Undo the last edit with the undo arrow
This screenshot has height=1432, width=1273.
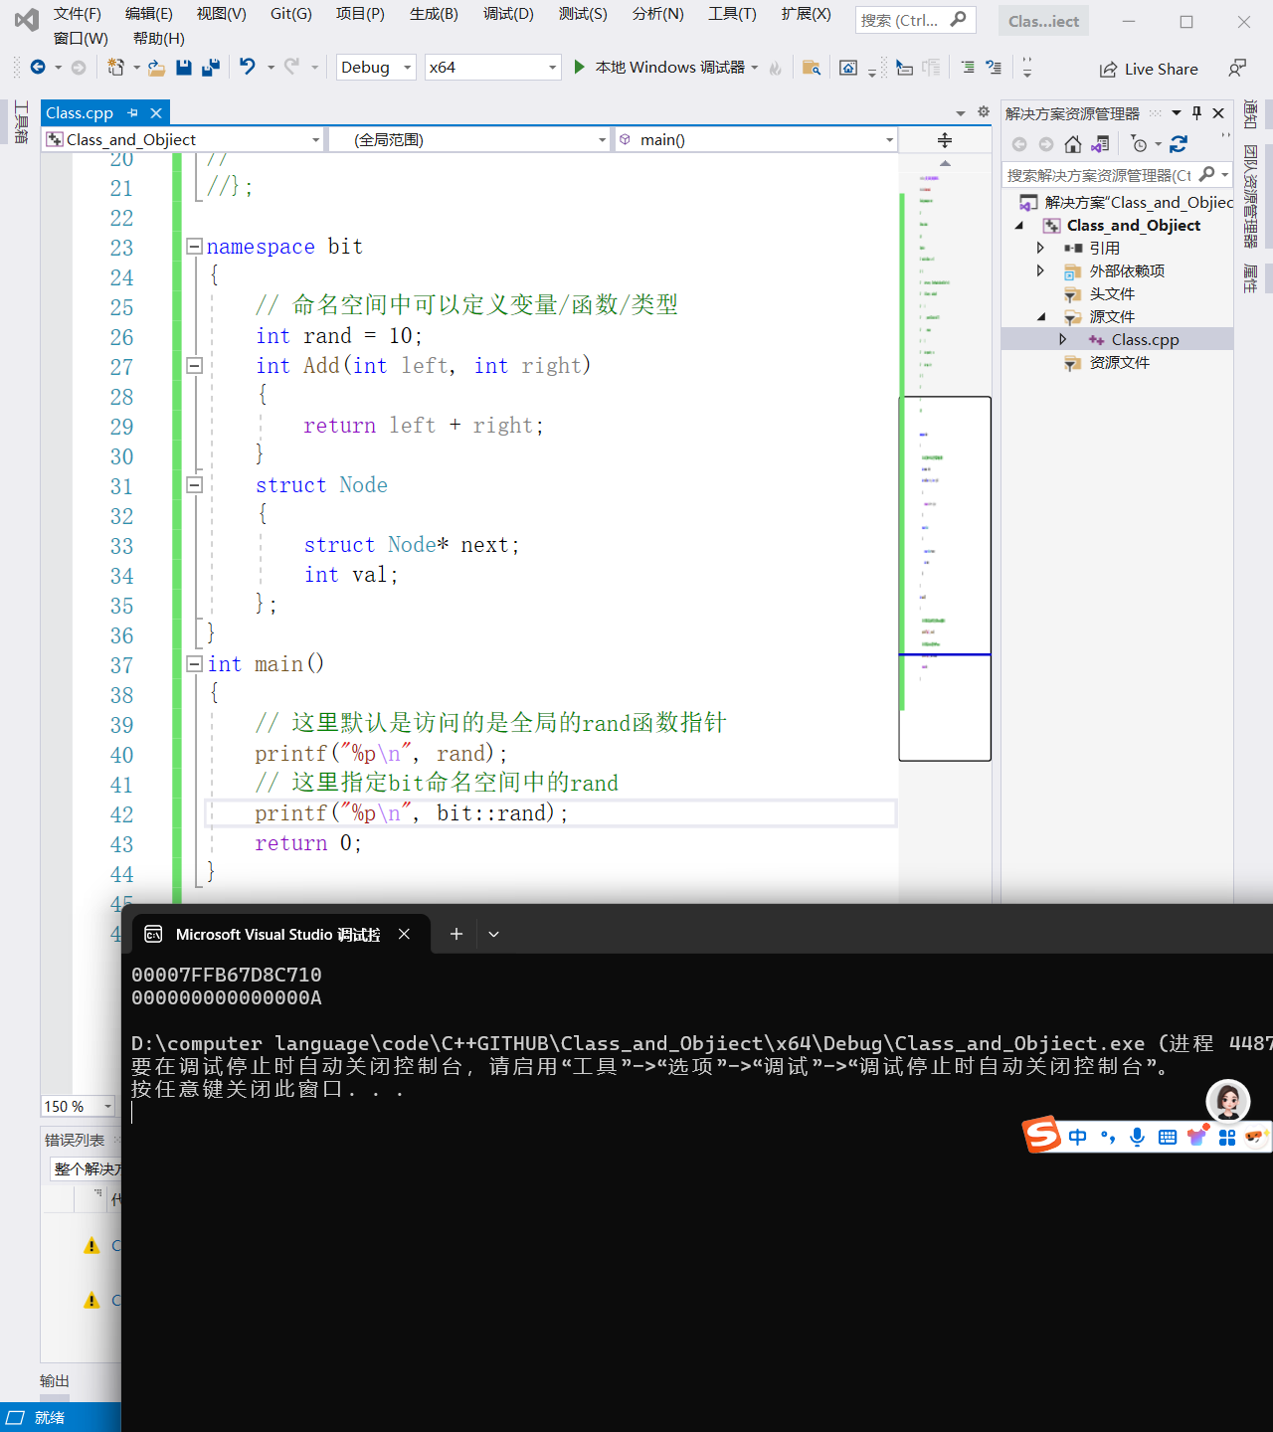click(x=248, y=67)
